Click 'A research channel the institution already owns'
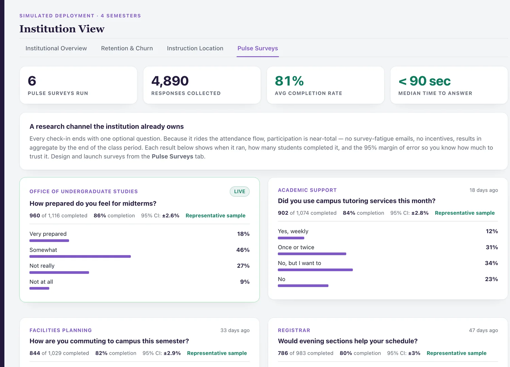510x367 pixels. (x=107, y=126)
